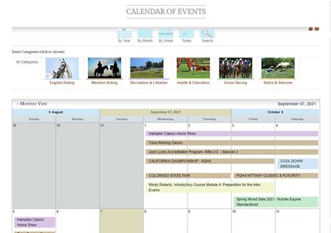Screen dimensions: 331x233
Task: Go to next month October
Action: click(275, 112)
